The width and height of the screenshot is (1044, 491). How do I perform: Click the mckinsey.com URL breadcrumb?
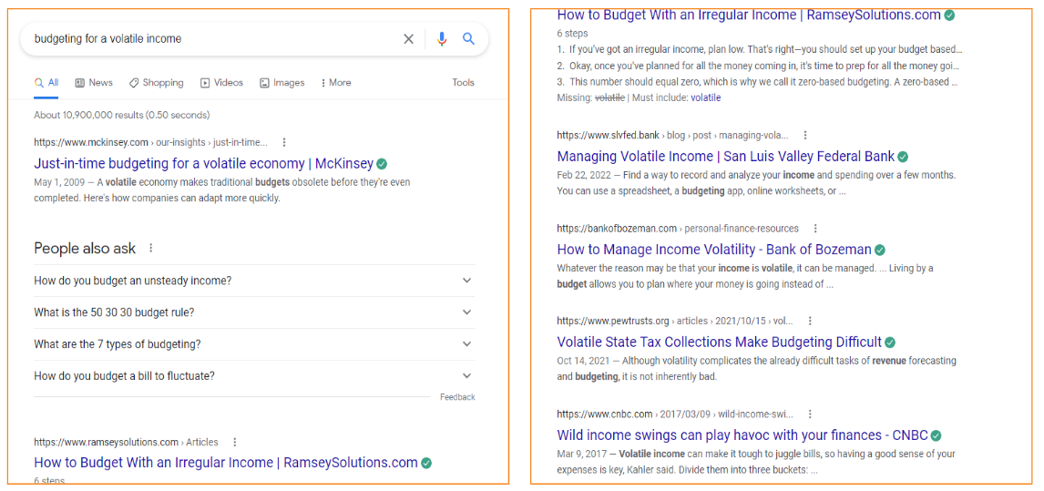pyautogui.click(x=150, y=142)
